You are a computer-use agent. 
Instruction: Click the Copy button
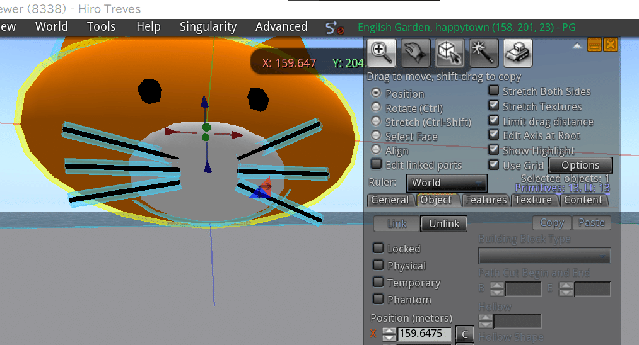click(552, 223)
